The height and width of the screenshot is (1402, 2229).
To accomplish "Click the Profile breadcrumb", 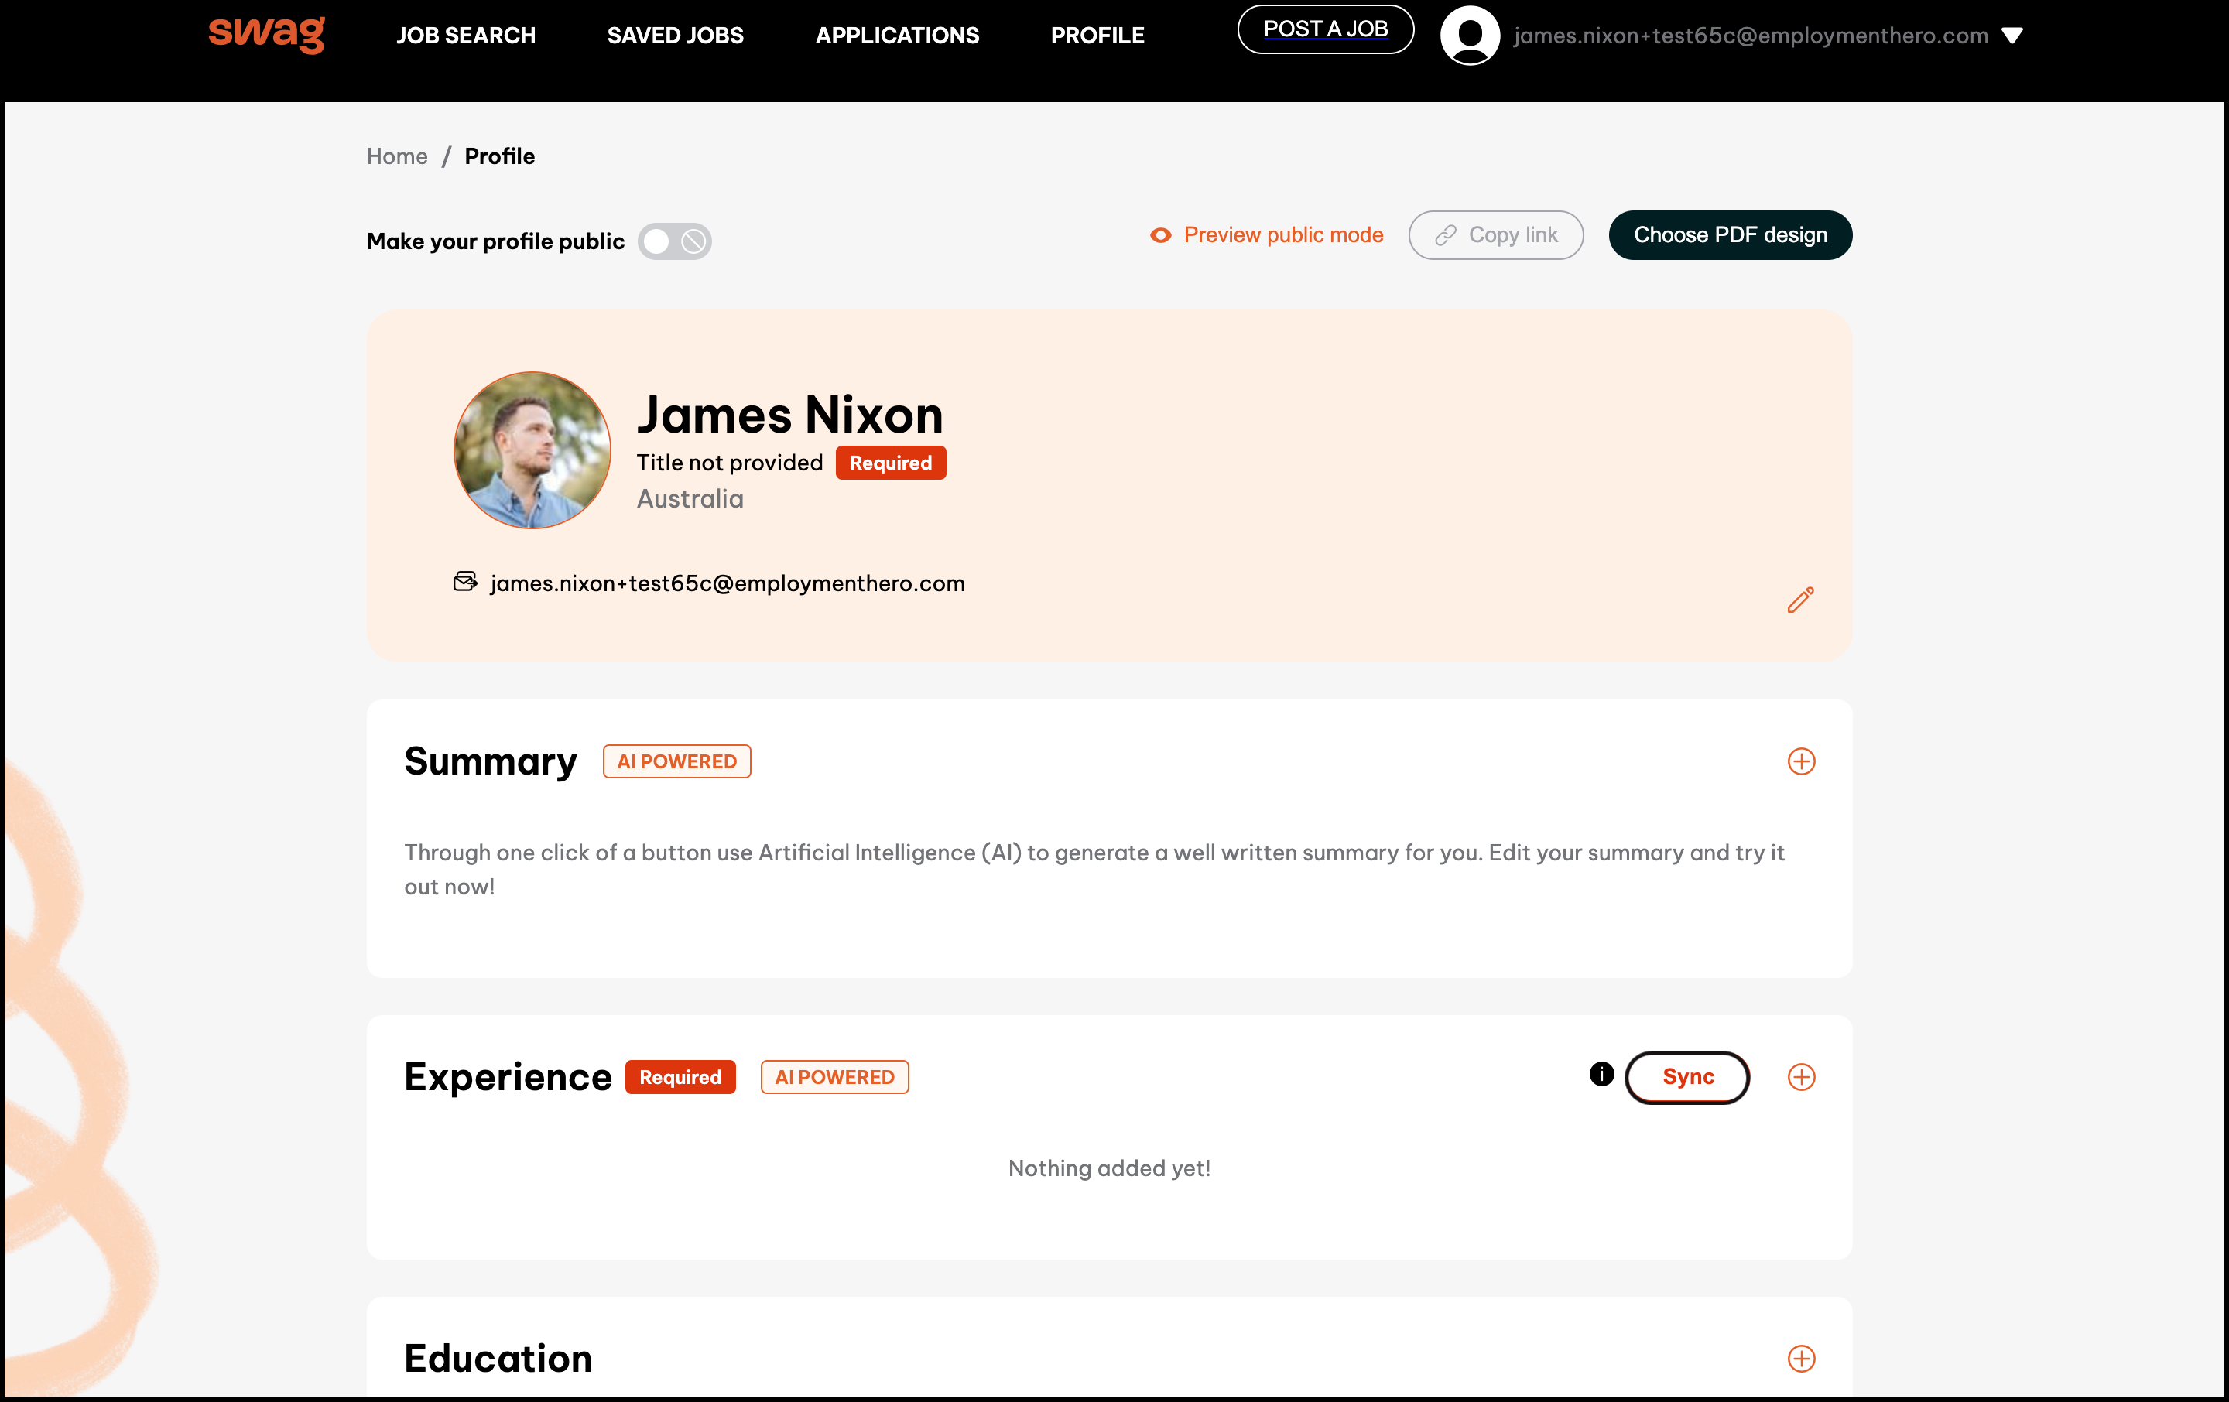I will coord(499,156).
